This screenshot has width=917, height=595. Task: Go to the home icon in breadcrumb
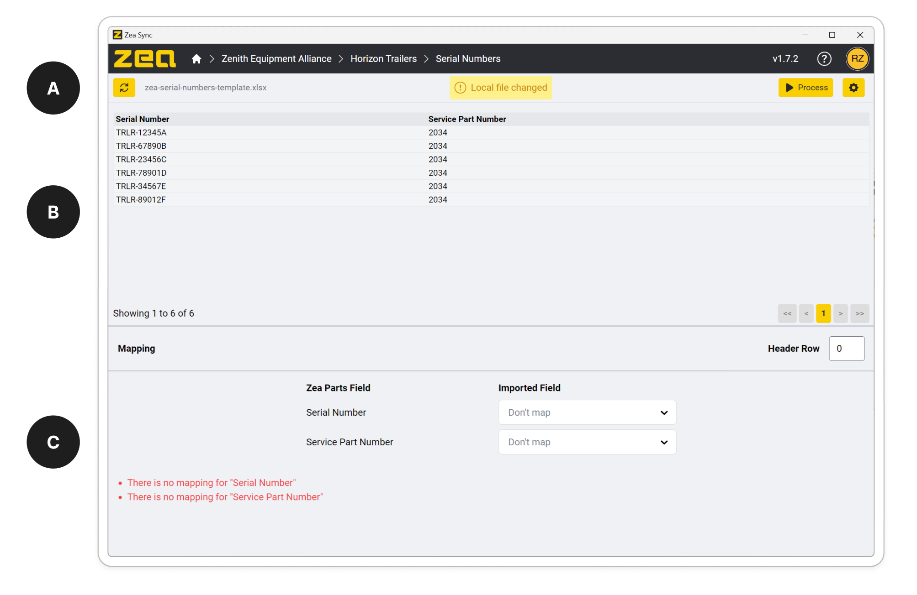click(x=196, y=59)
